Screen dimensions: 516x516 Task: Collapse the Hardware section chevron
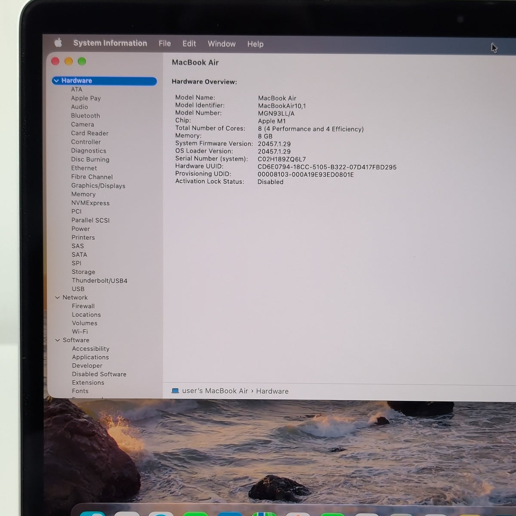click(x=56, y=80)
